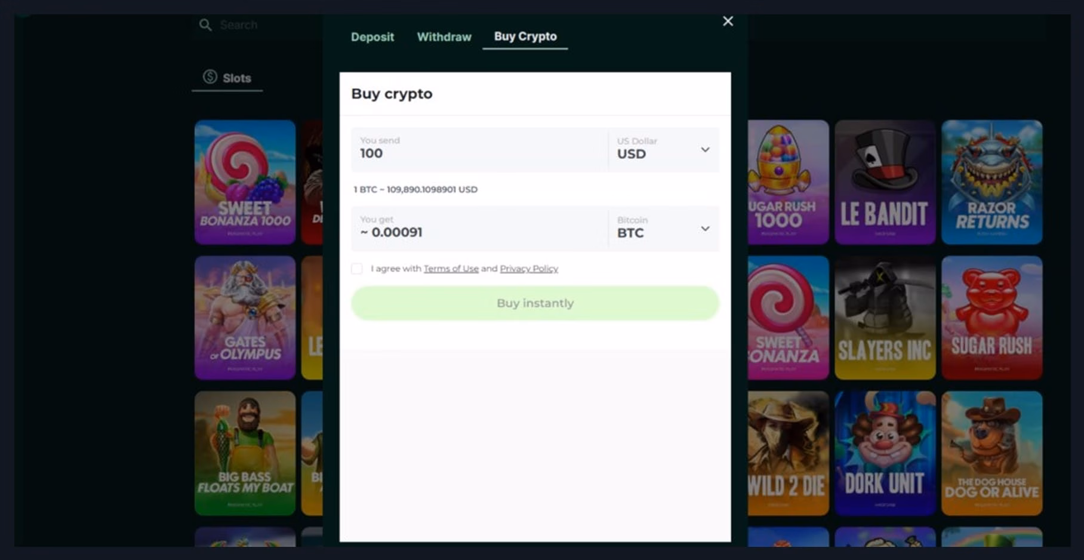Viewport: 1084px width, 560px height.
Task: Open the Gates of Olympus game
Action: point(245,318)
